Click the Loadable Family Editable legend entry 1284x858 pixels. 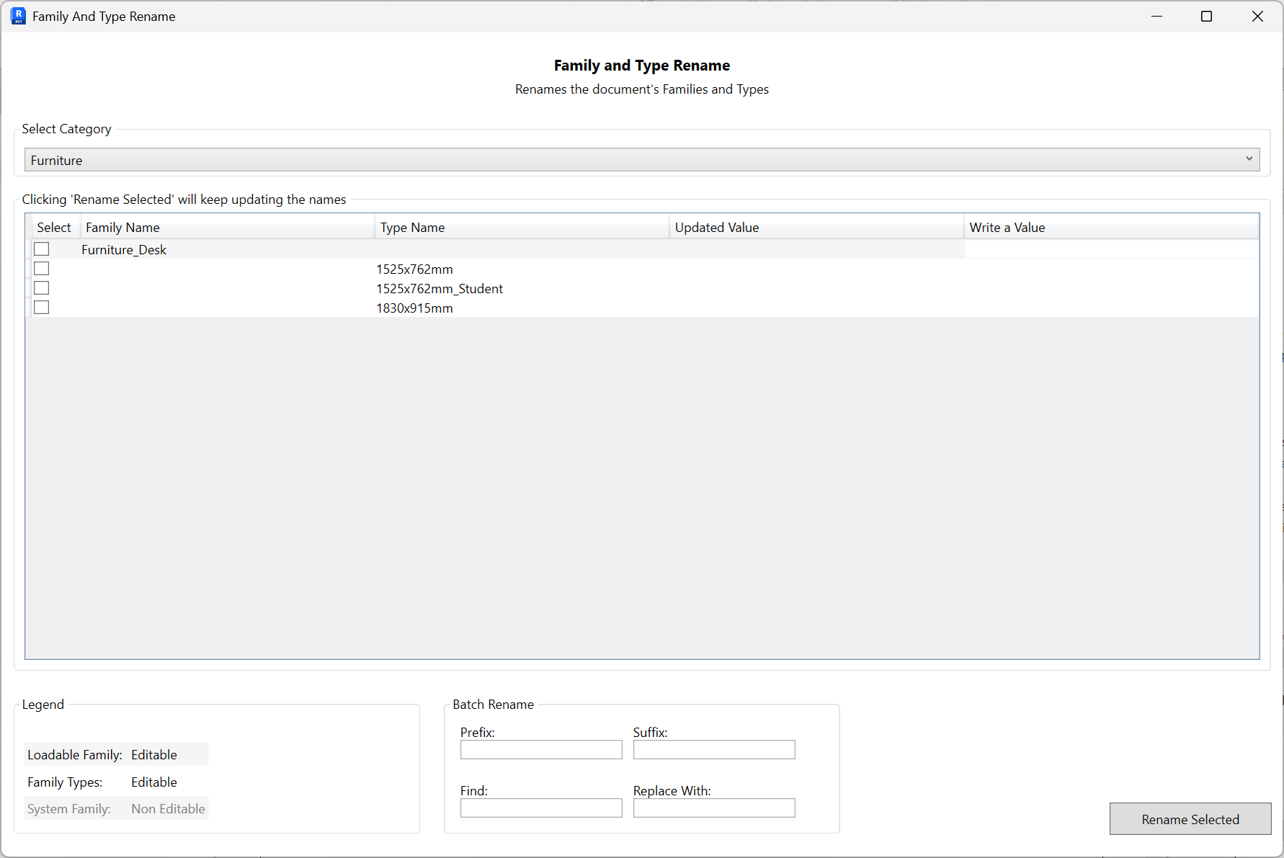115,754
